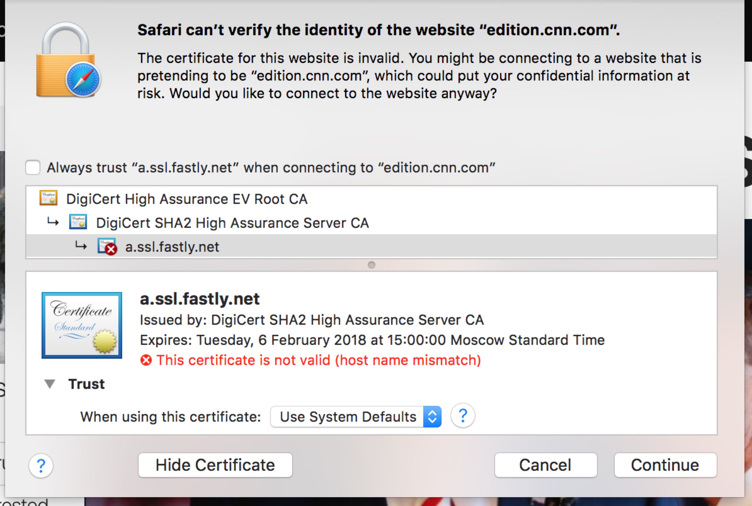Click the invalid a.ssl.fastly.net certificate icon

coord(107,246)
